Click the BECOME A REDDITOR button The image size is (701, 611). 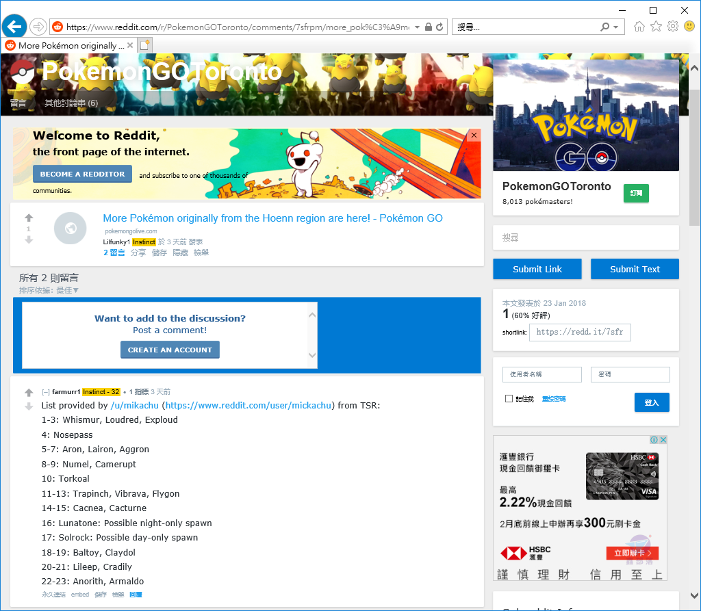(82, 174)
